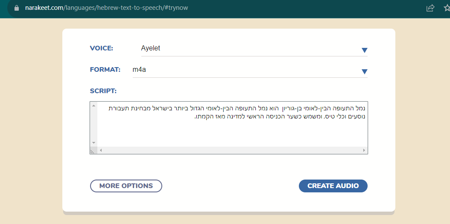Click the script box resize grip

92,152
